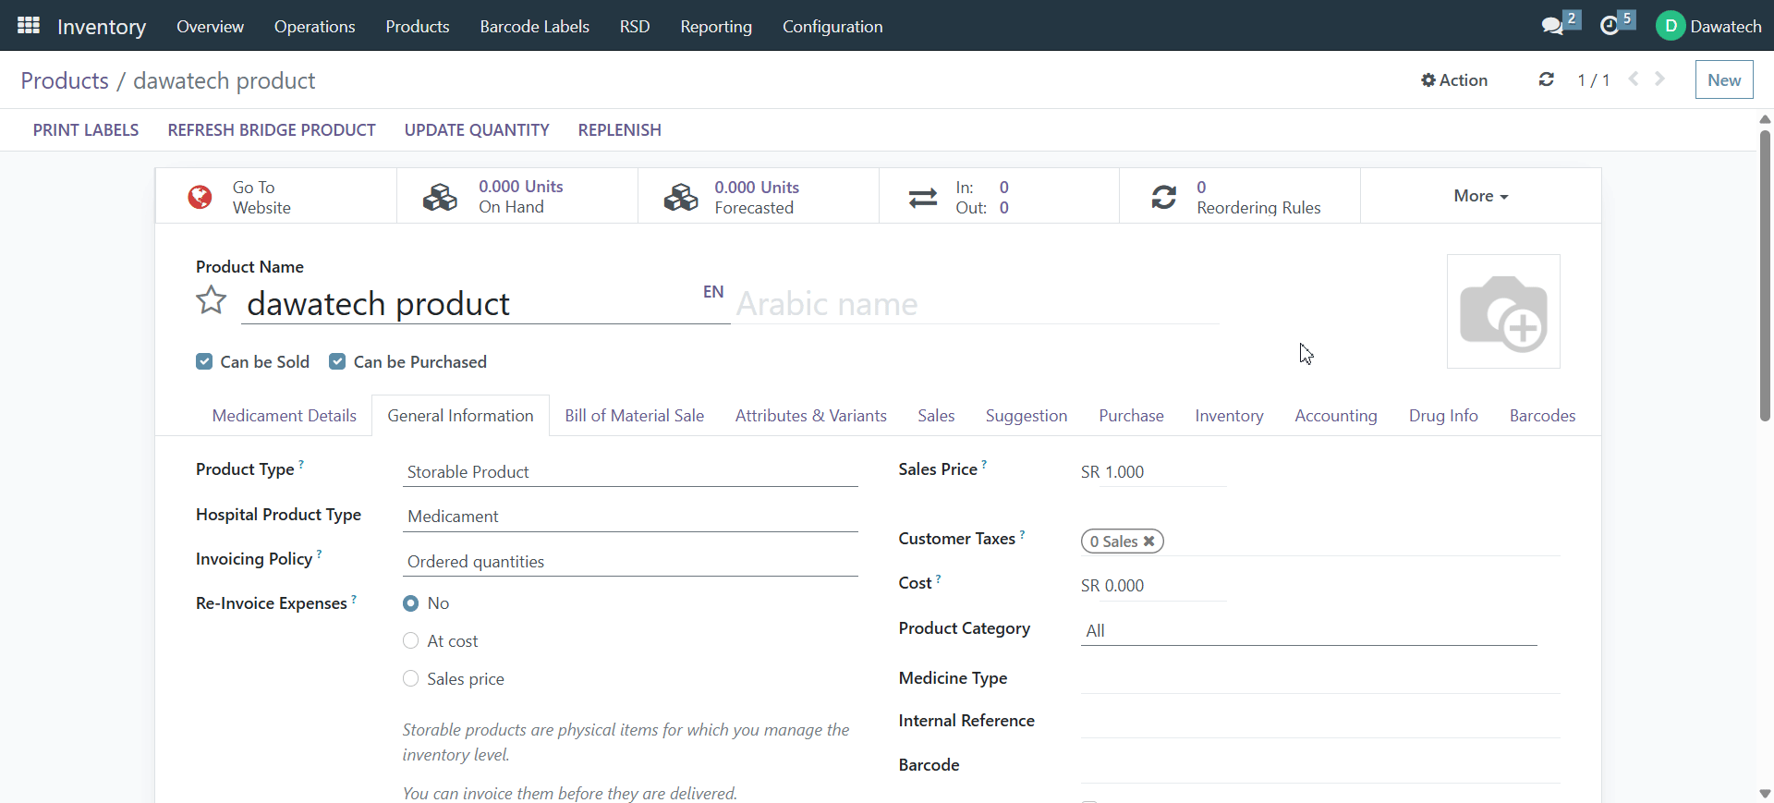Click the Internal Reference field
The width and height of the screenshot is (1774, 803).
point(1320,723)
